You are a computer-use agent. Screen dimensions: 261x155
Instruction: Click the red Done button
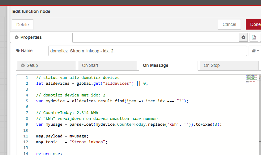254,24
